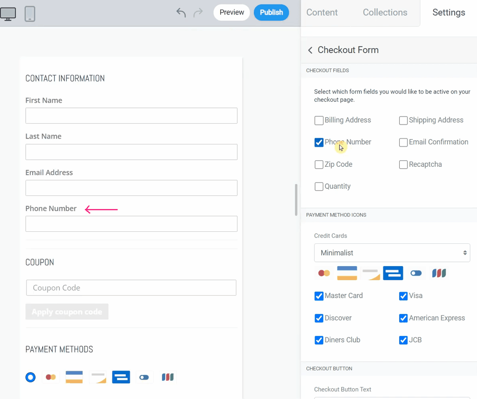Click Visa icon under Payment Methods
The height and width of the screenshot is (399, 477).
(x=74, y=377)
